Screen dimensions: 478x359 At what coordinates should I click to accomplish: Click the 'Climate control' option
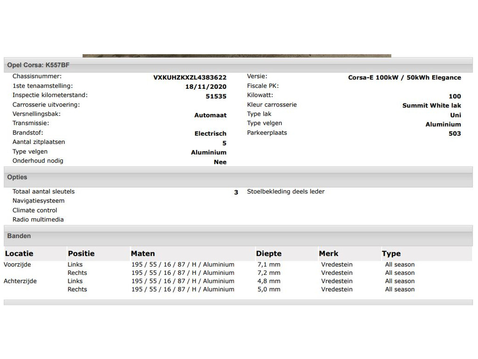(35, 210)
